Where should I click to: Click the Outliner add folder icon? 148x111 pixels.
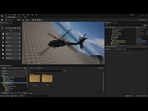pyautogui.click(x=145, y=25)
